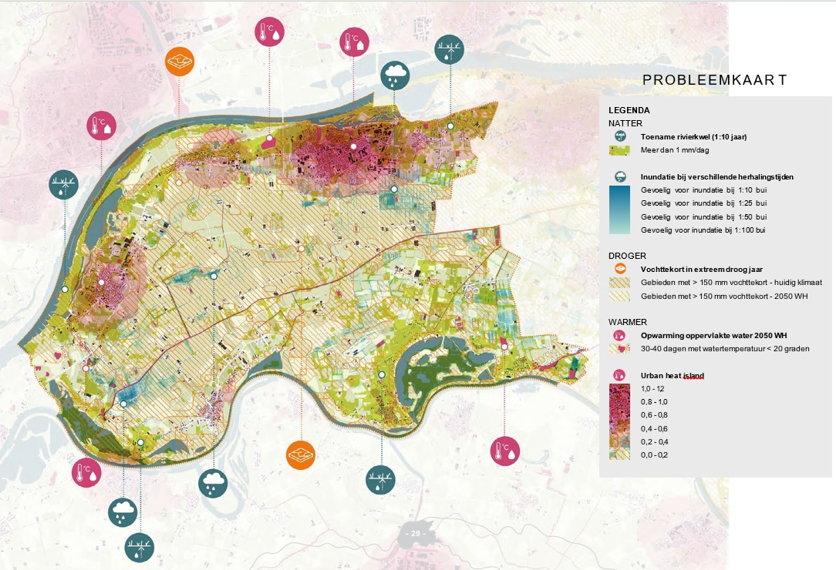Click the rain cloud icon left of the bottom orange icon
Viewport: 836px width, 570px height.
(214, 484)
